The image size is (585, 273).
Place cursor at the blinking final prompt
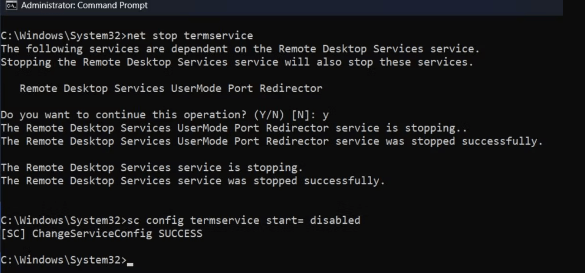[x=130, y=261]
